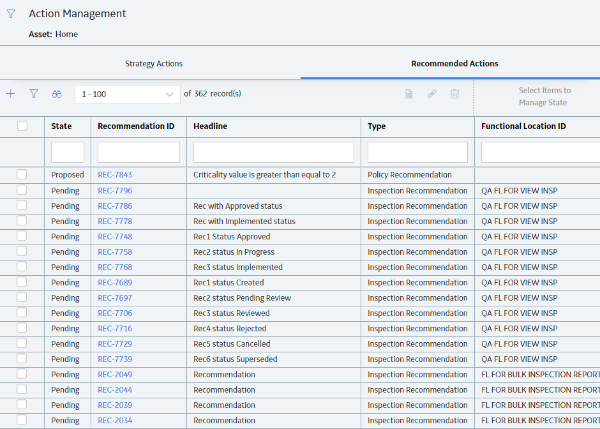The width and height of the screenshot is (600, 429).
Task: Sort by the Type column header
Action: [x=377, y=126]
